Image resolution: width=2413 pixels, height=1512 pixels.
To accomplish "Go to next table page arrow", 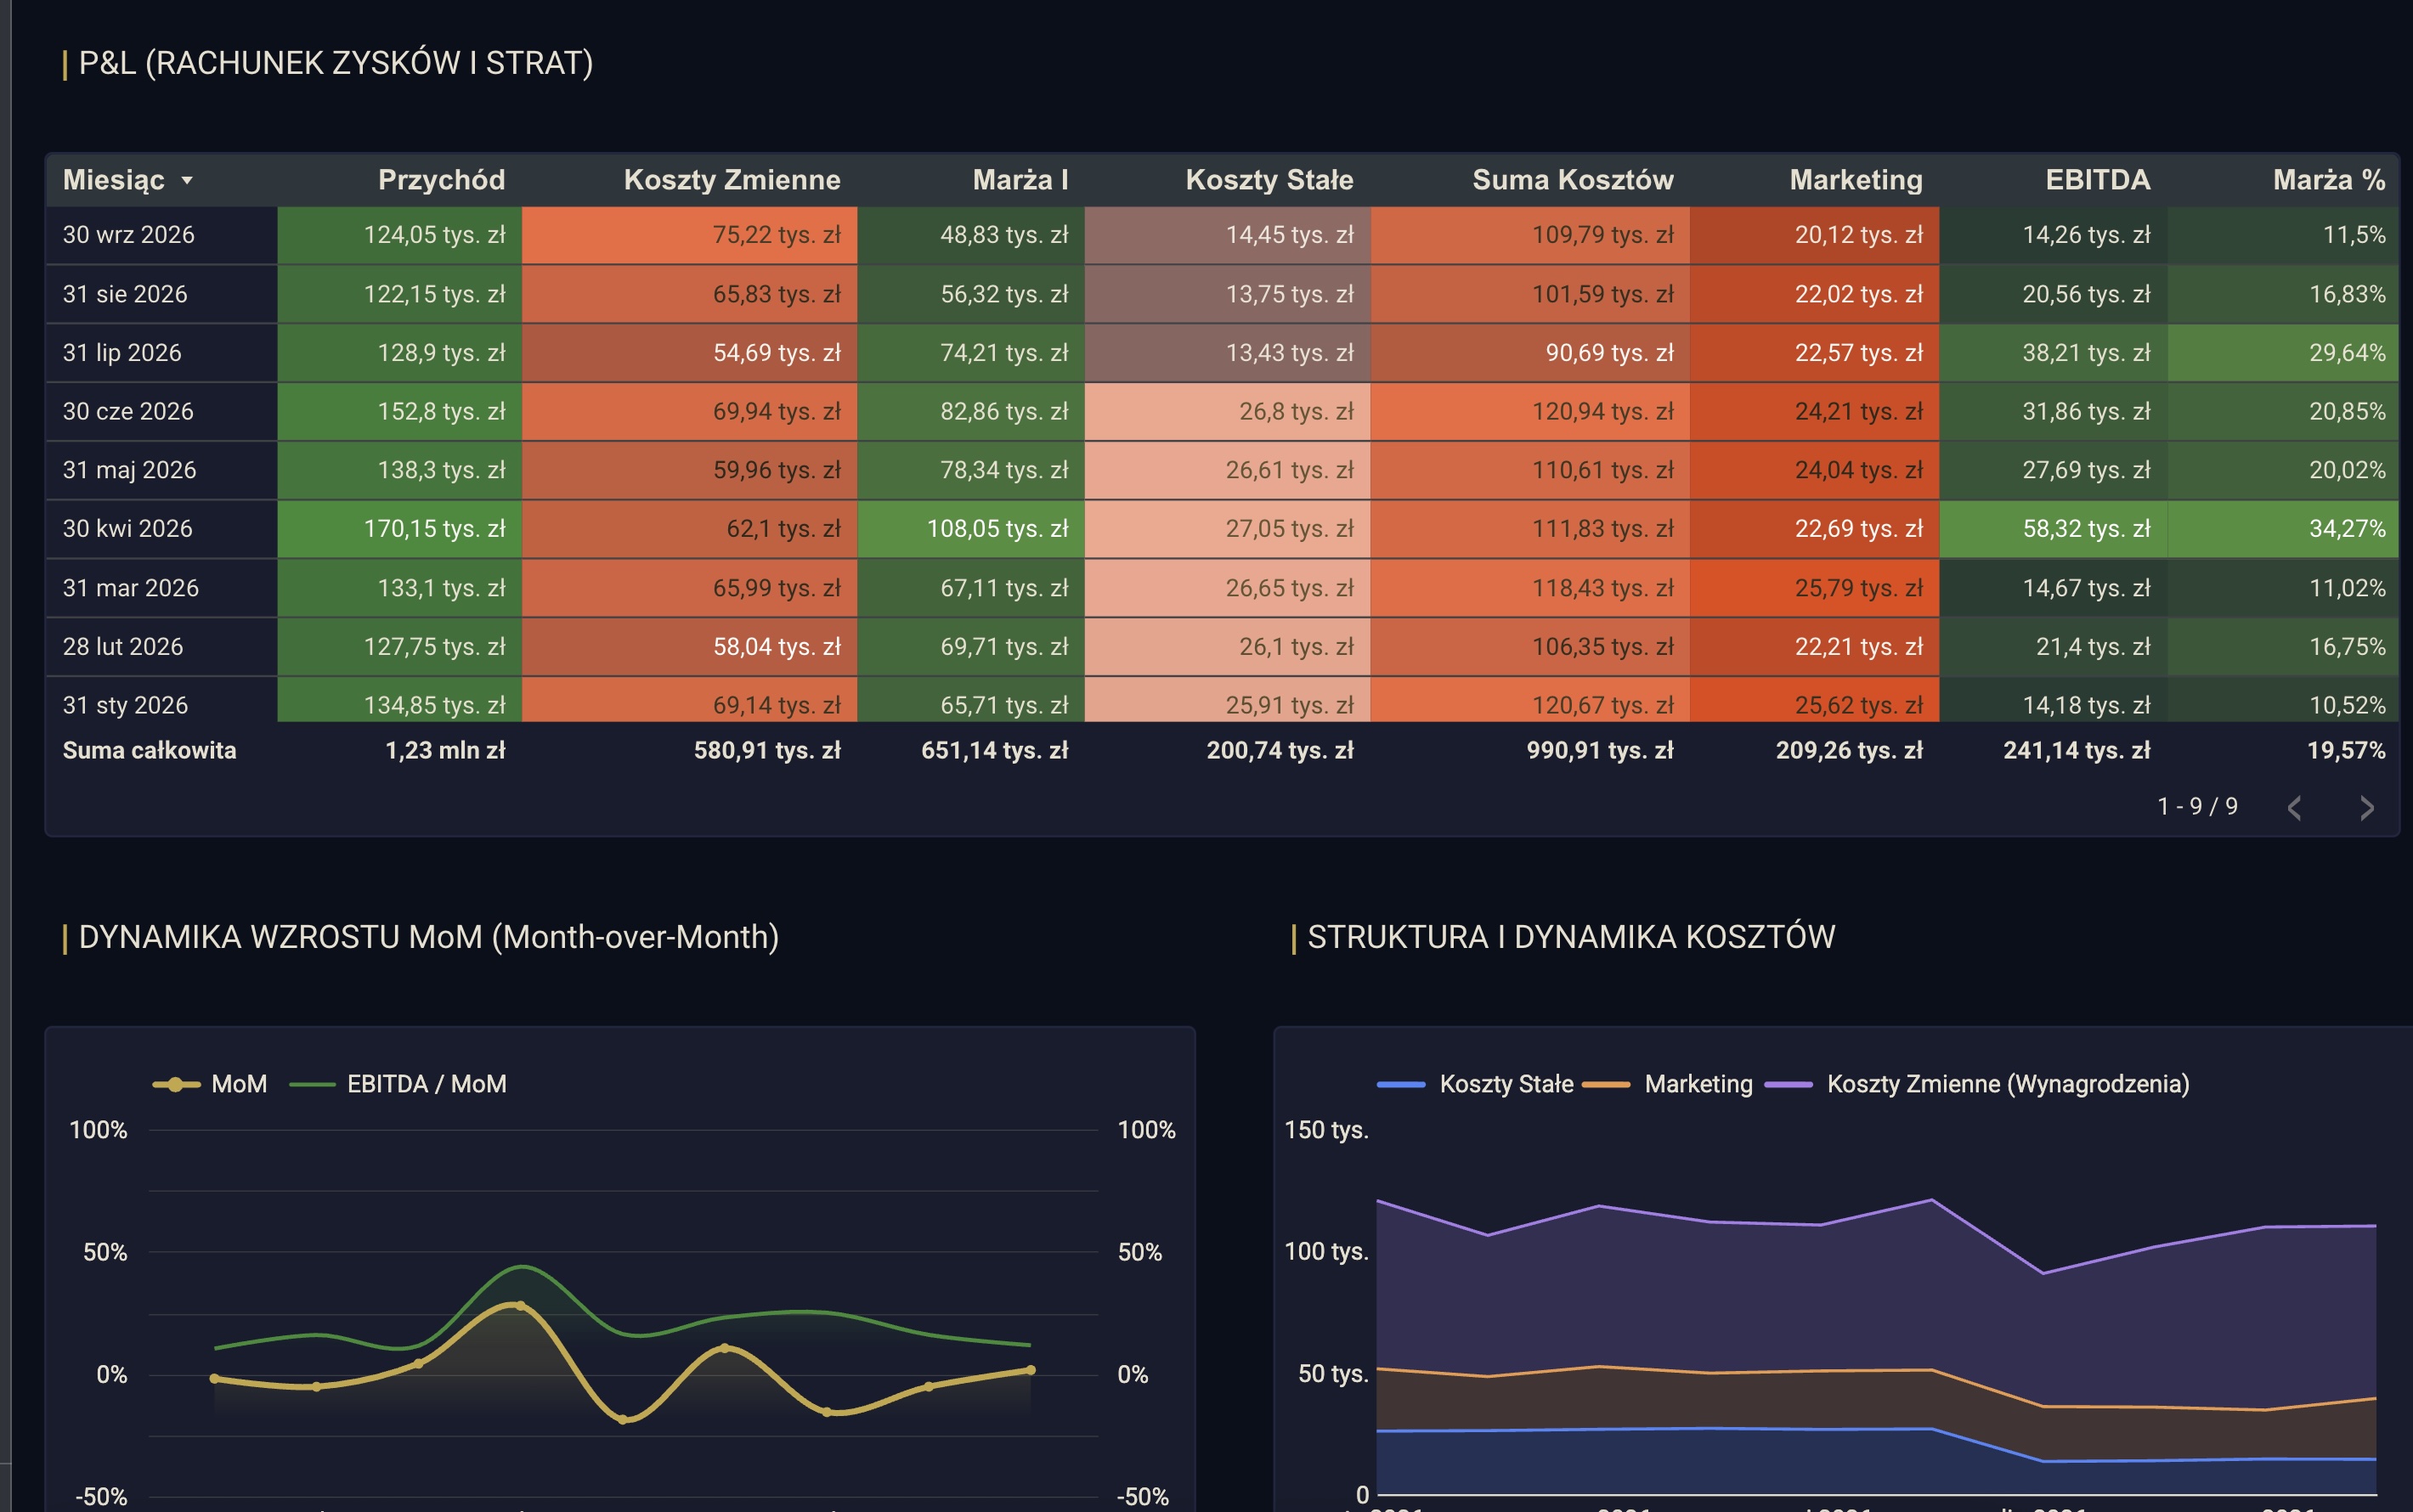I will click(2366, 808).
